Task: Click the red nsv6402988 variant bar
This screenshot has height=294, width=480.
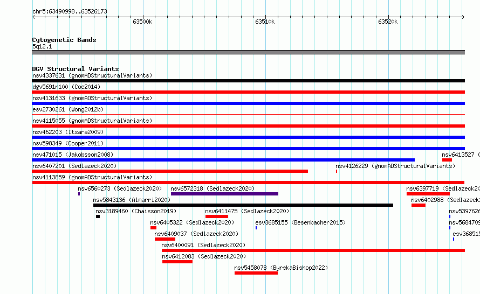Action: click(419, 205)
